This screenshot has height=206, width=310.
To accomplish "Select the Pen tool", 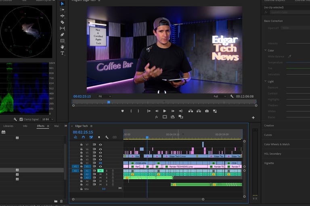I will (x=62, y=35).
